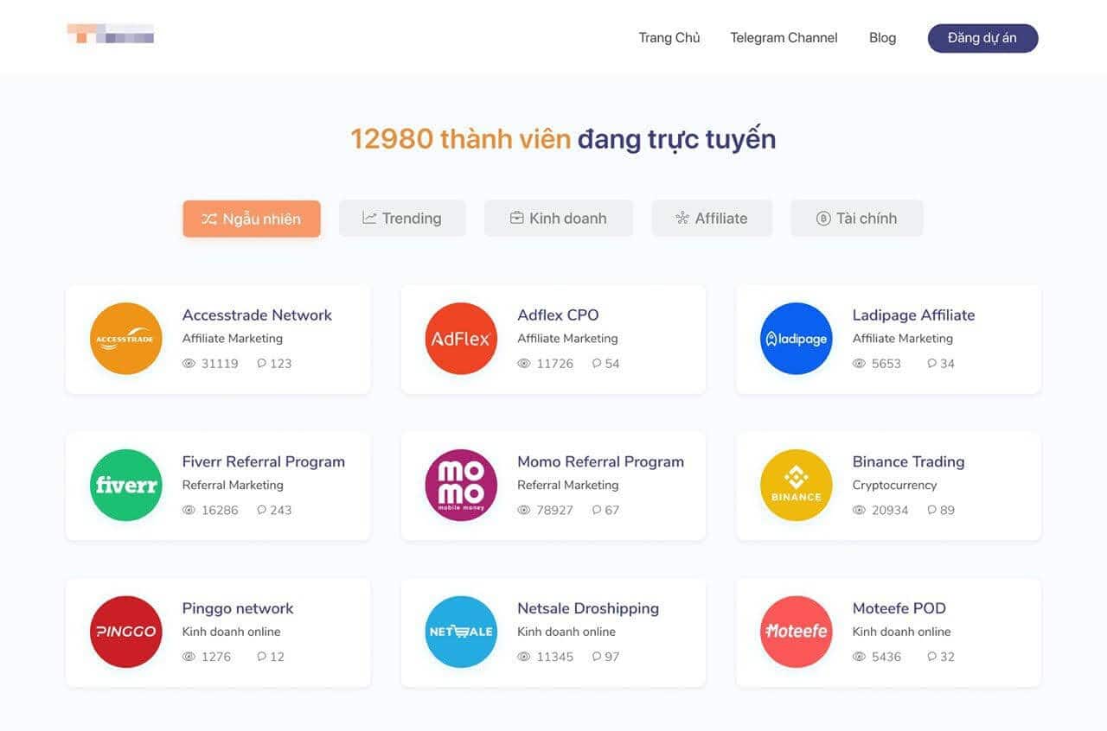
Task: Select the Ngẫu nhiên filter tab
Action: [252, 219]
